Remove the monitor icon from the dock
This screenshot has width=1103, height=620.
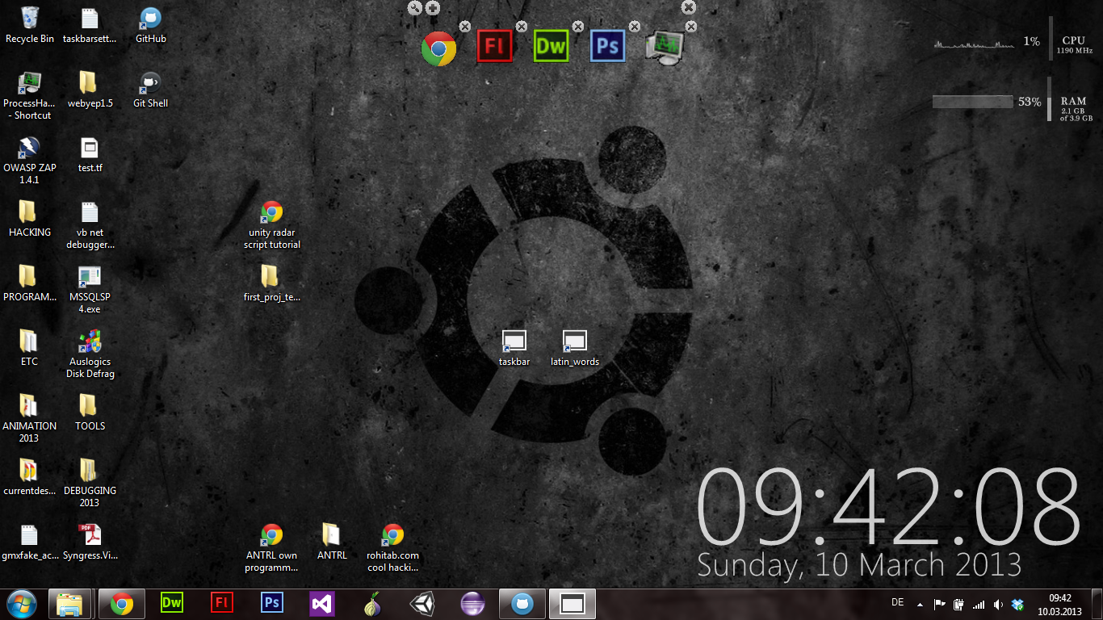[x=691, y=27]
